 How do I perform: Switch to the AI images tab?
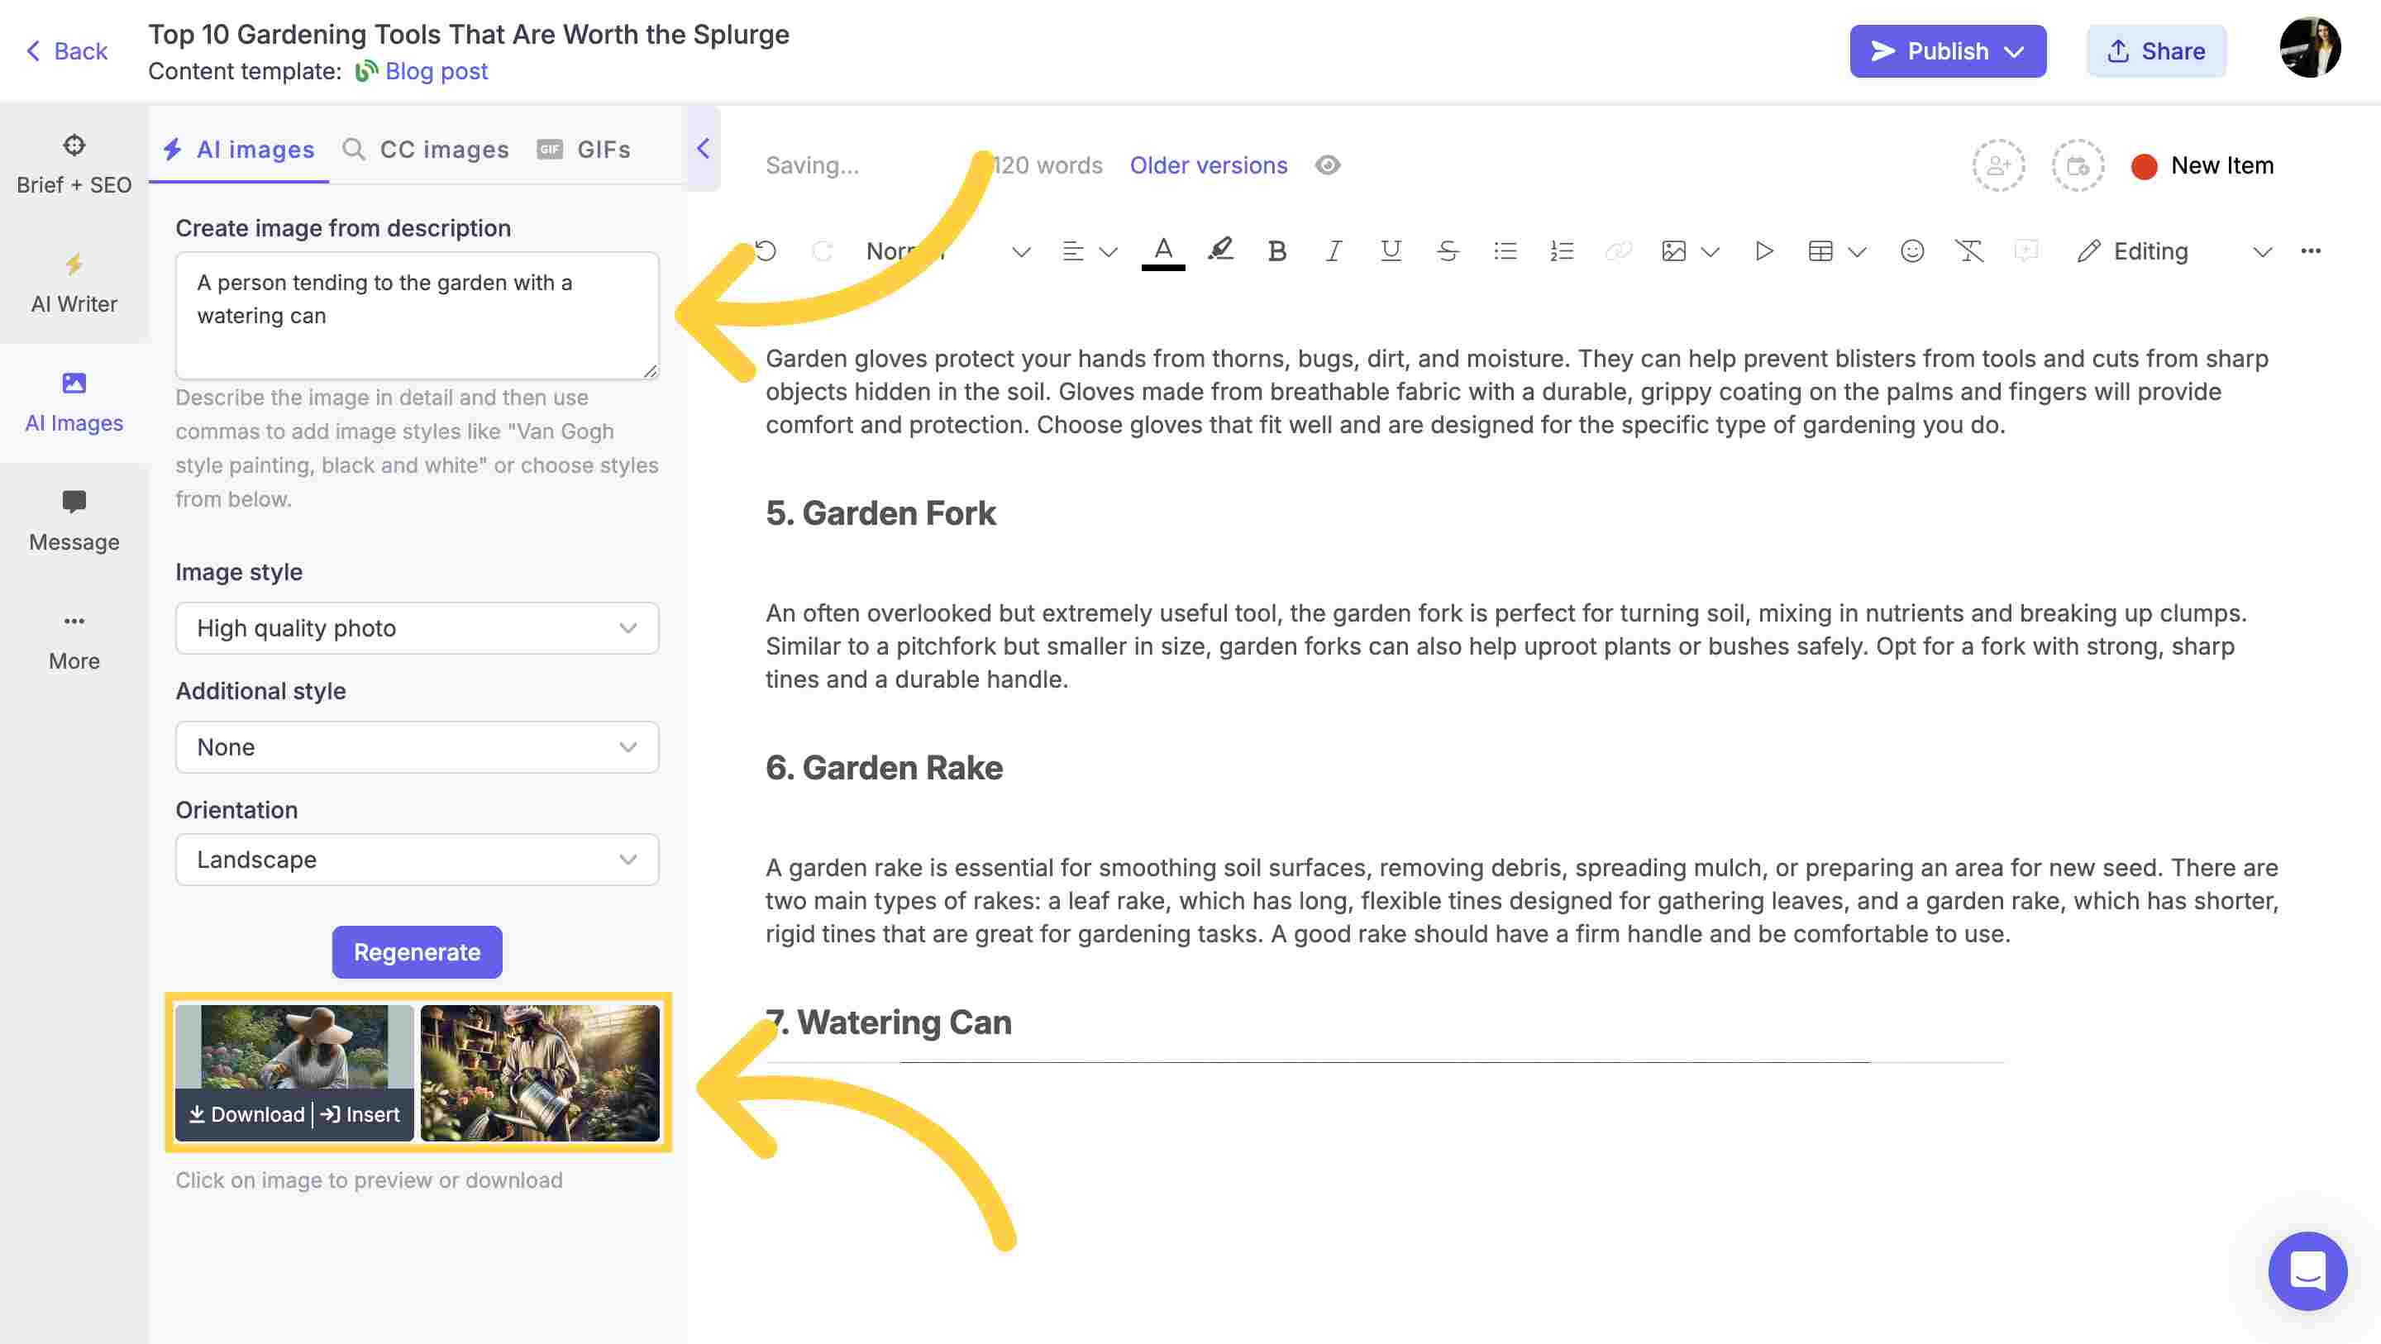238,150
